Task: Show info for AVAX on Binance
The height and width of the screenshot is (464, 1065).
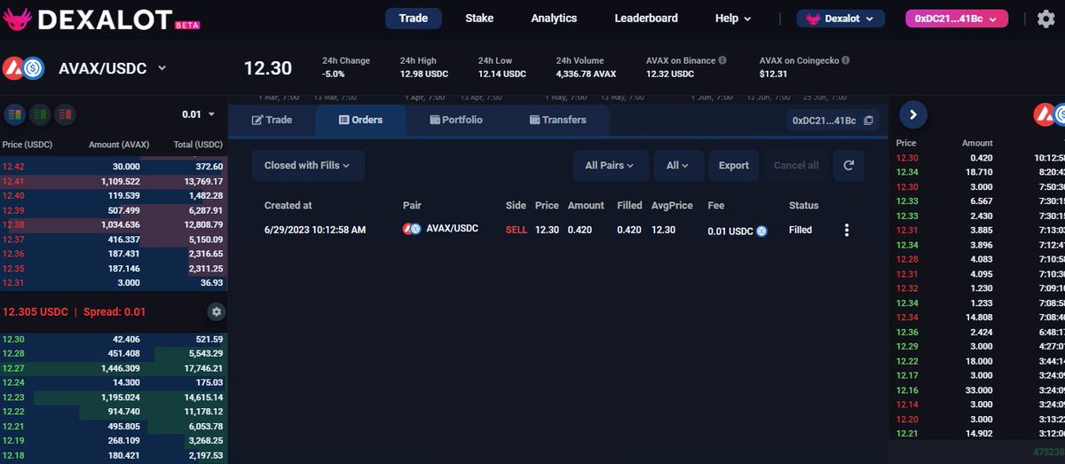Action: [x=722, y=60]
